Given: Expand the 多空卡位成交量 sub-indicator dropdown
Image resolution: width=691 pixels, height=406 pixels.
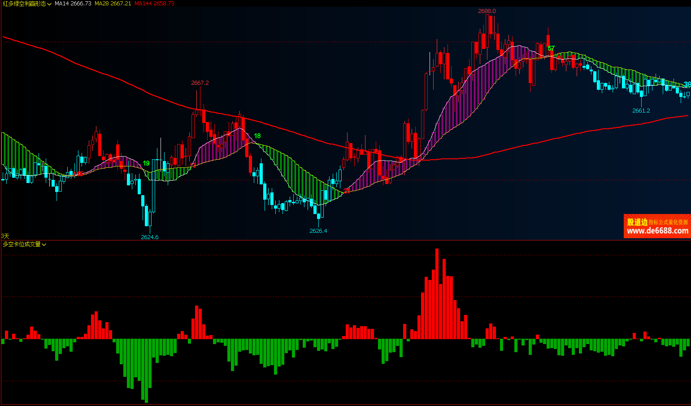Looking at the screenshot, I should (x=24, y=244).
